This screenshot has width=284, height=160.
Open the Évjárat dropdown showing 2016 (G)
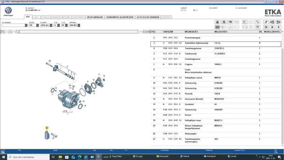pos(51,25)
